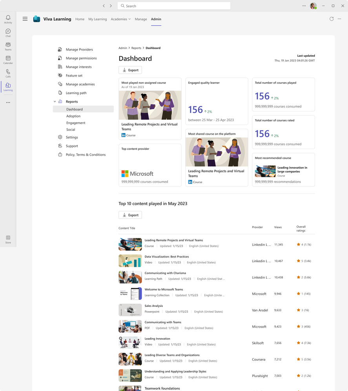Select Dashboard in the Reports menu
This screenshot has width=348, height=391.
83,109
